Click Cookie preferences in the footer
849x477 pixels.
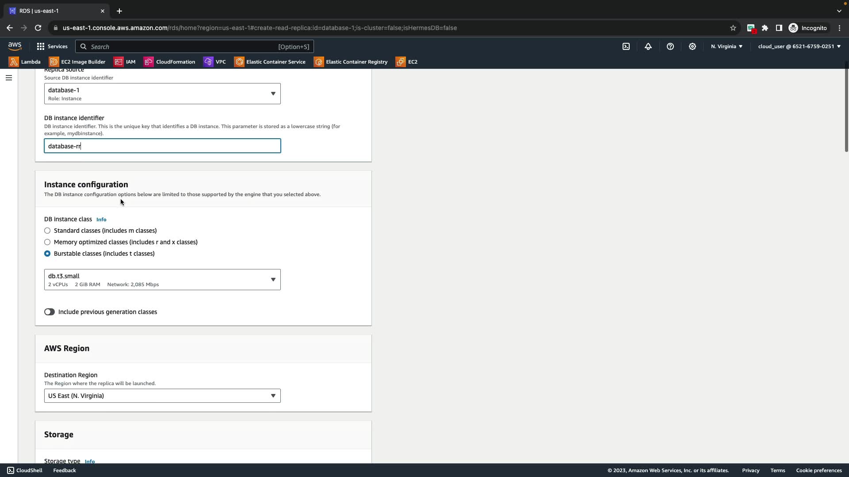[818, 470]
